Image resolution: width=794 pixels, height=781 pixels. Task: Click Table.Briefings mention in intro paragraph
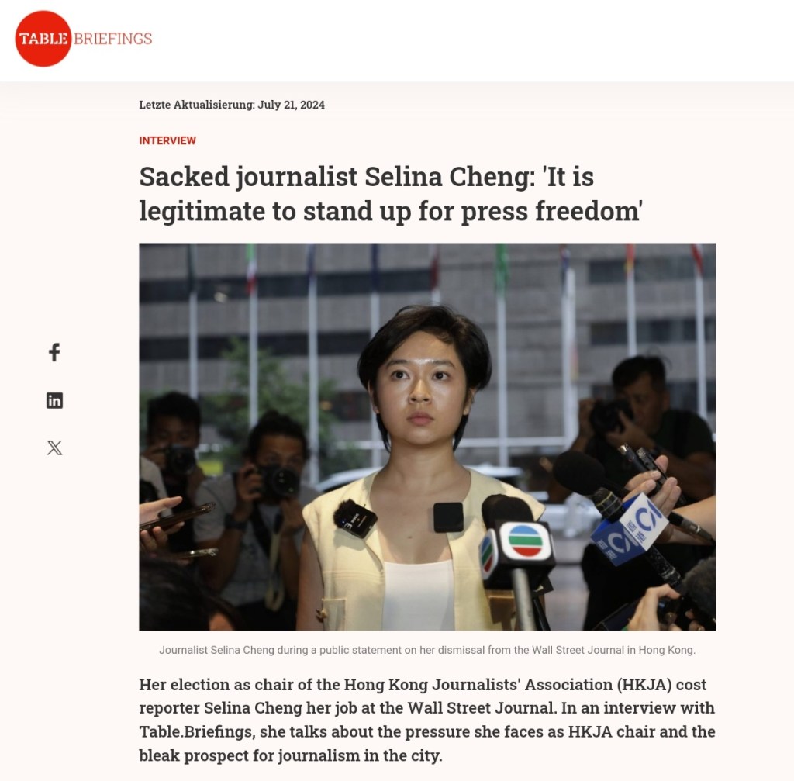point(197,732)
